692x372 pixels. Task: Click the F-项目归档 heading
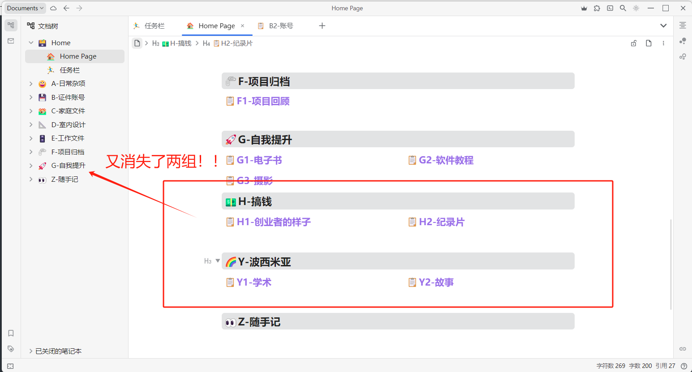(x=398, y=81)
